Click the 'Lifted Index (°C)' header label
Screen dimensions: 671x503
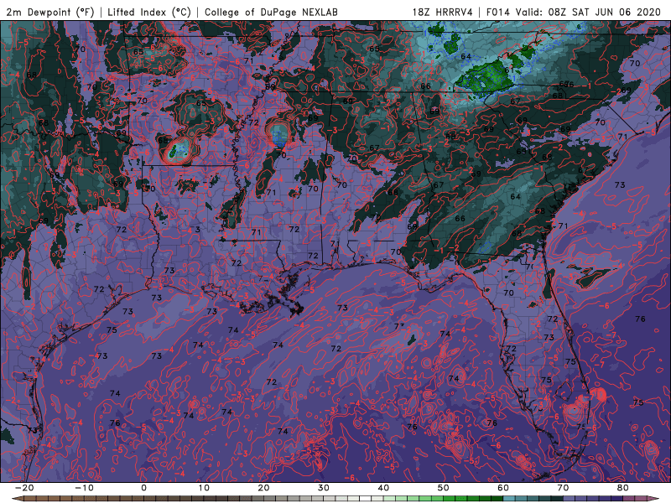149,12
